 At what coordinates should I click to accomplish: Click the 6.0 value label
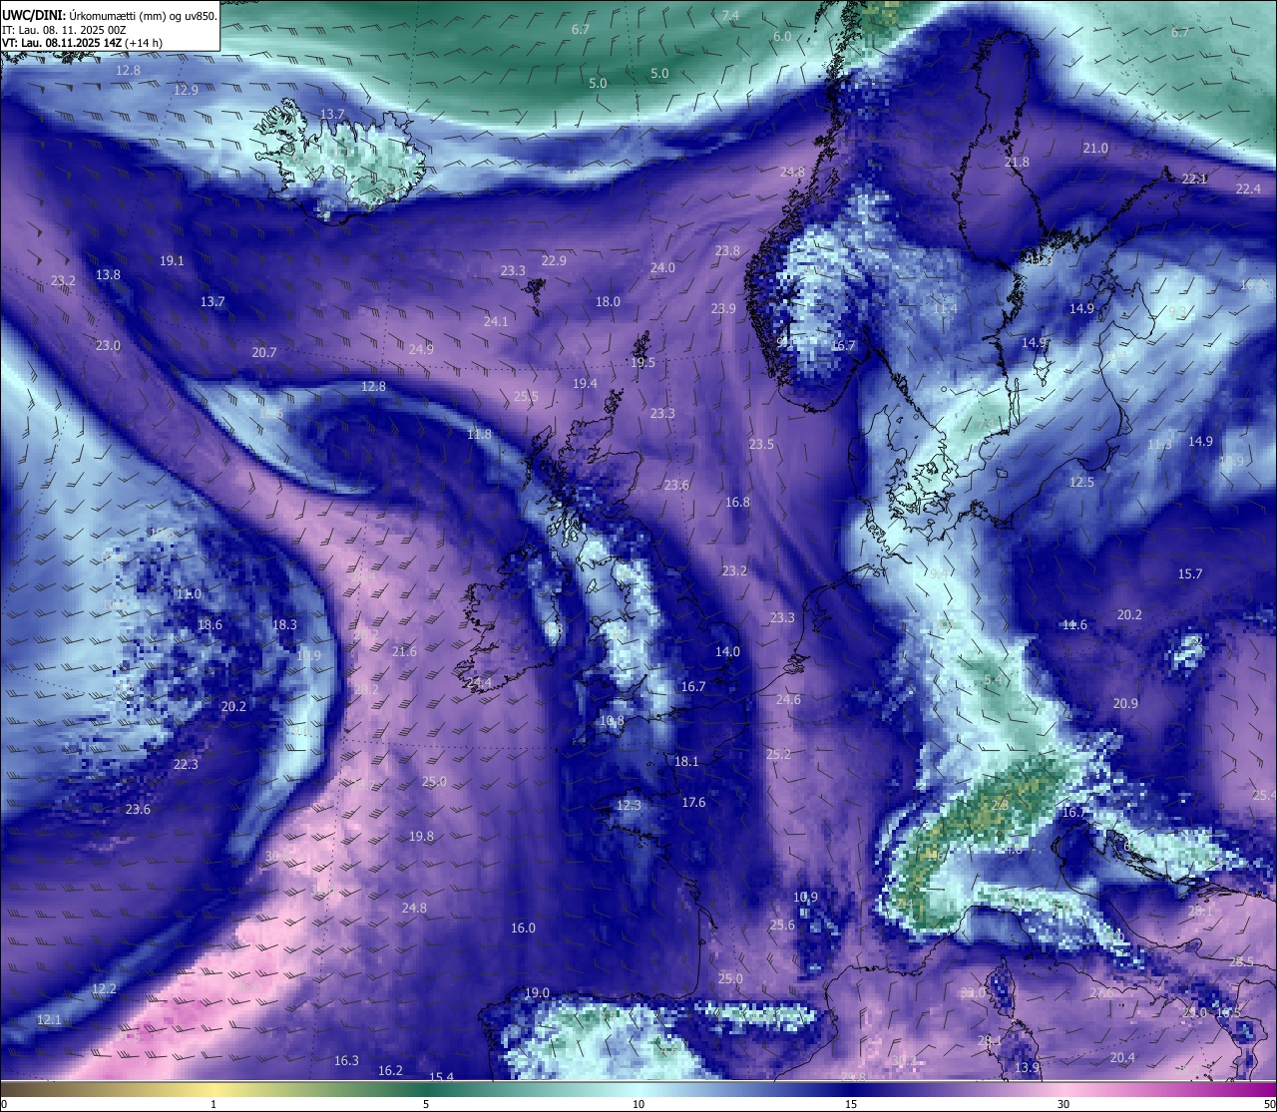pyautogui.click(x=782, y=37)
